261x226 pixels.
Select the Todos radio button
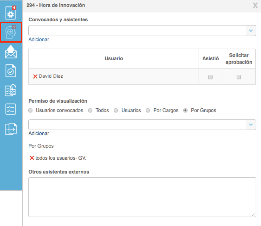click(90, 110)
